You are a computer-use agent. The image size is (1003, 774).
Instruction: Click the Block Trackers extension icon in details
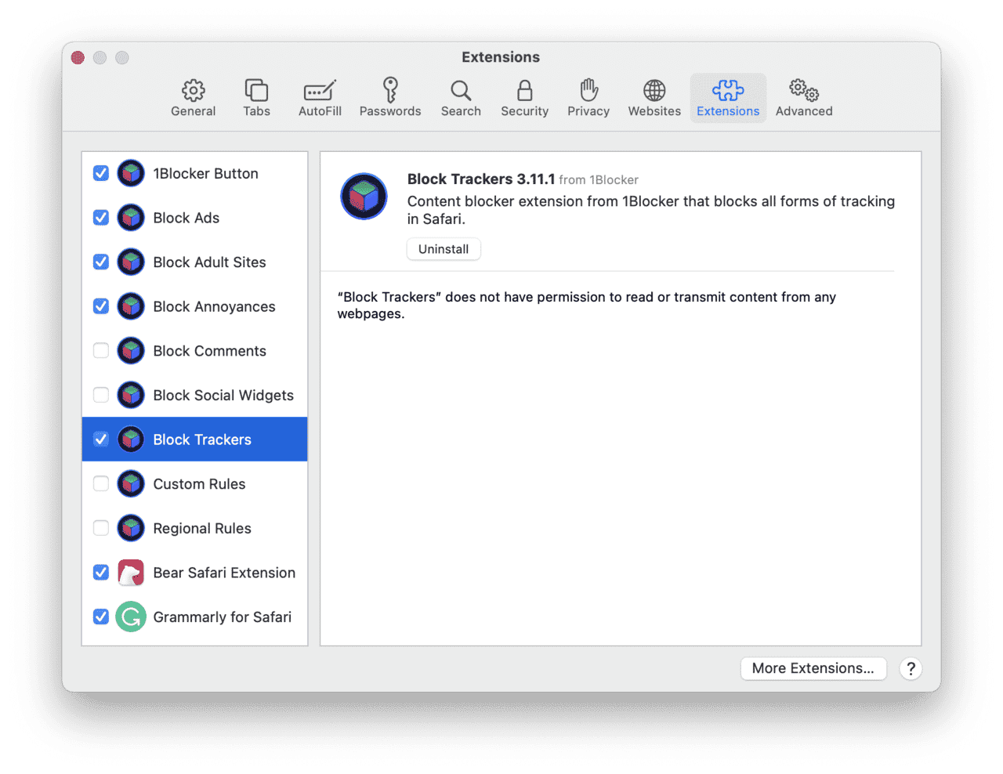[364, 196]
